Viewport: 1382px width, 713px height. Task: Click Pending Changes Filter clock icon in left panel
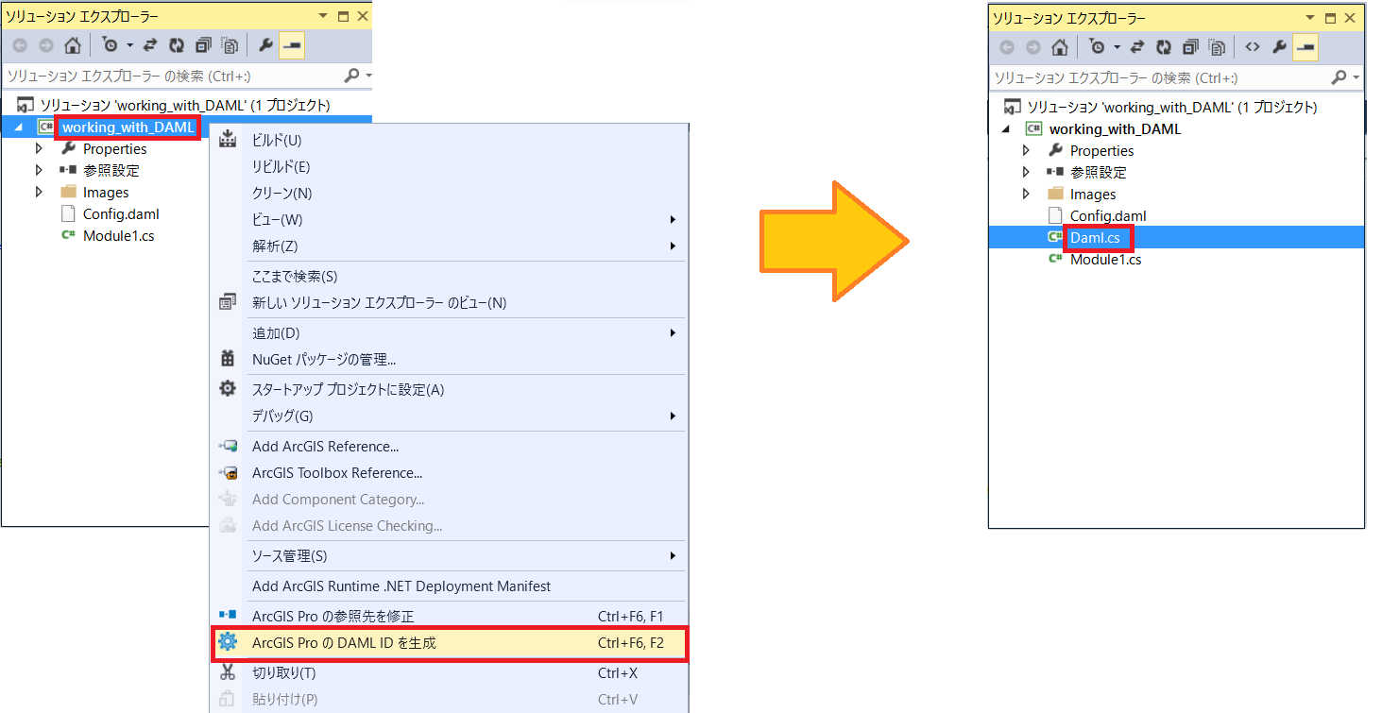[x=110, y=45]
